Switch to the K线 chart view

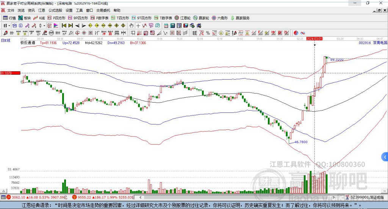[x=39, y=18]
